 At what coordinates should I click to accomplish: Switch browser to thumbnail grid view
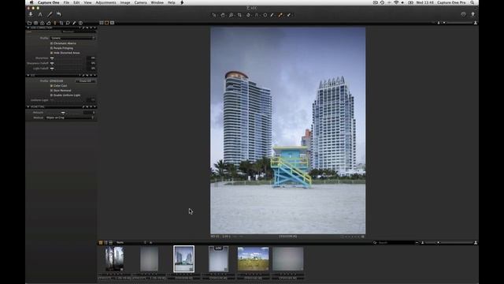click(101, 242)
